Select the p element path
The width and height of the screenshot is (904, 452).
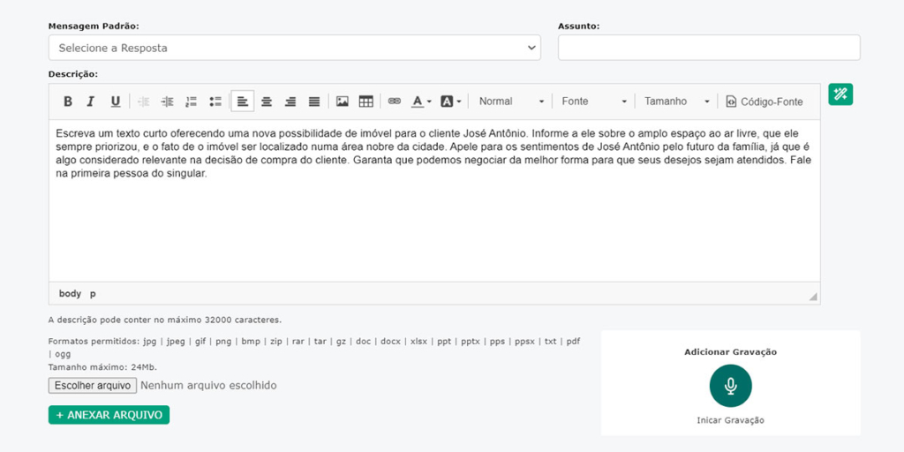(93, 294)
